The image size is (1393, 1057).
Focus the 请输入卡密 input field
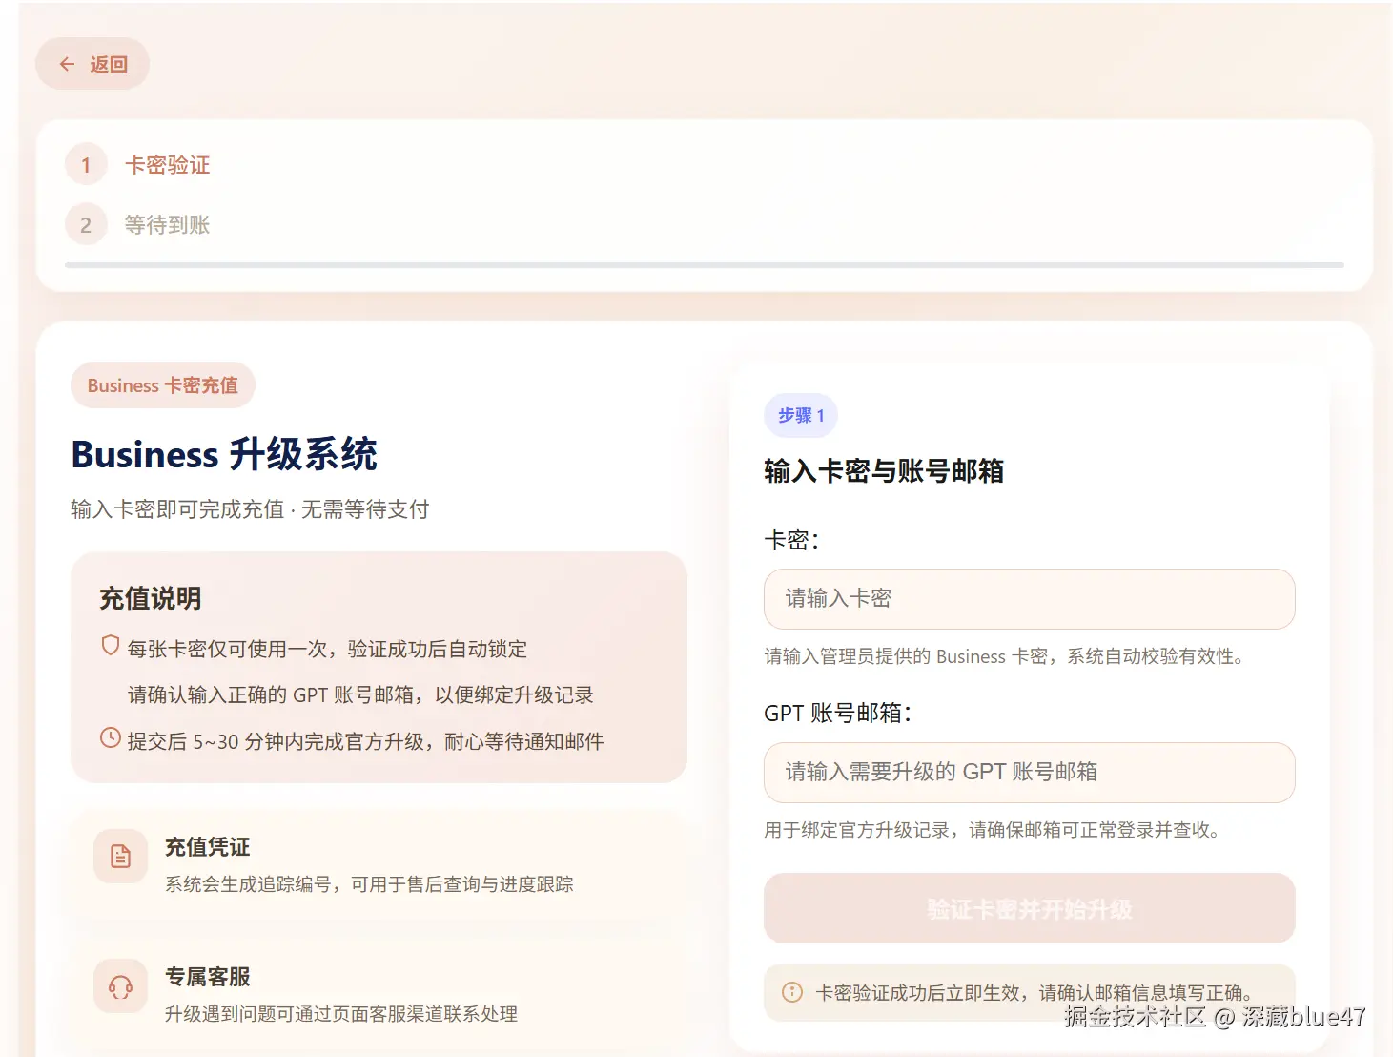pos(1030,599)
